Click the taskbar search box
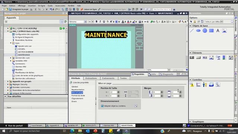 35,131
